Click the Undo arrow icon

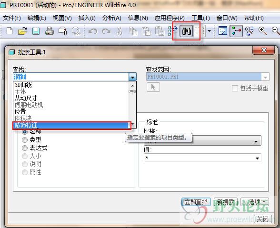[93, 31]
